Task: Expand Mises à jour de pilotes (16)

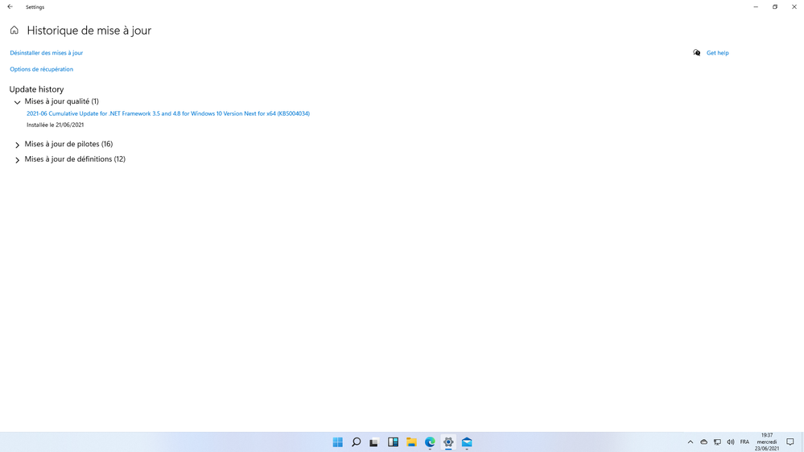Action: click(18, 145)
